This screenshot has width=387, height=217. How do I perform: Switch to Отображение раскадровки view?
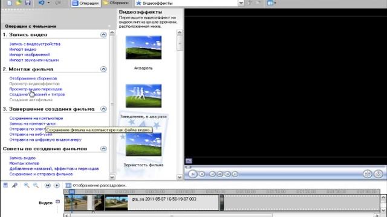[96, 185]
